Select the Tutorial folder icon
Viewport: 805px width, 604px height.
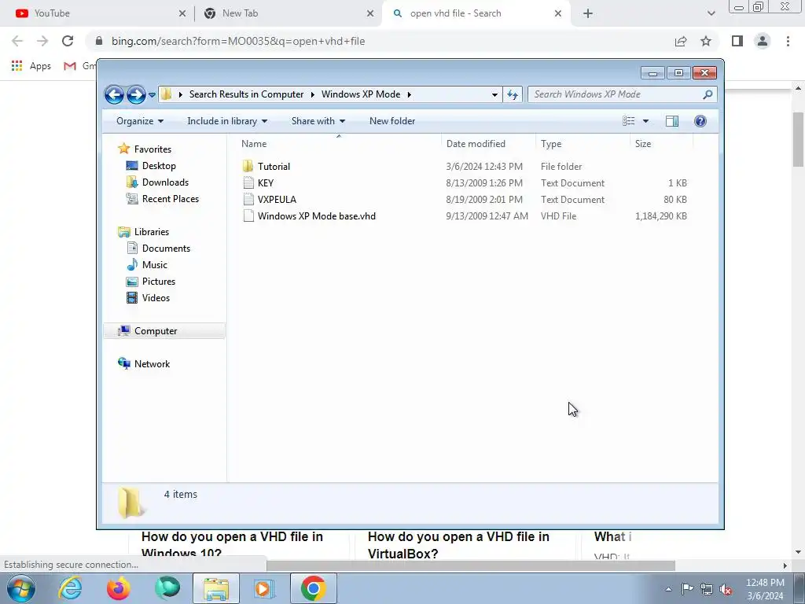point(248,167)
